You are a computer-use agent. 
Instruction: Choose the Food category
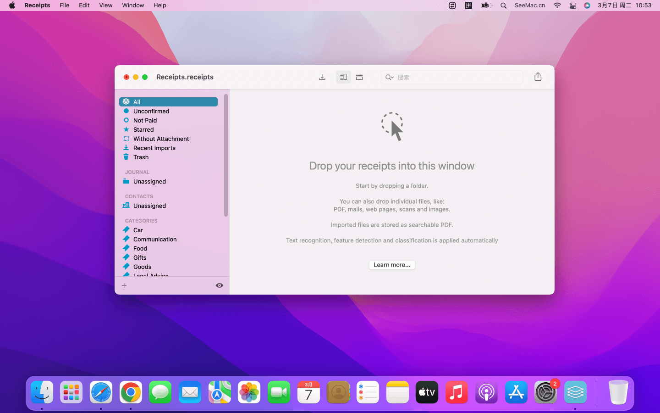click(140, 248)
